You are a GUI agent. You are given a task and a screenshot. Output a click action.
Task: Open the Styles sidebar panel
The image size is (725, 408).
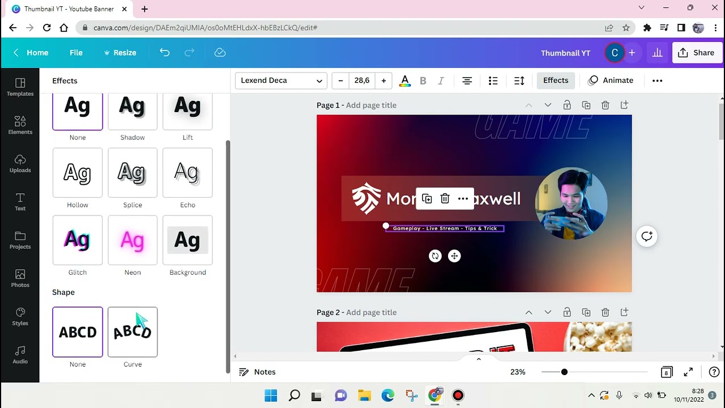click(x=20, y=316)
